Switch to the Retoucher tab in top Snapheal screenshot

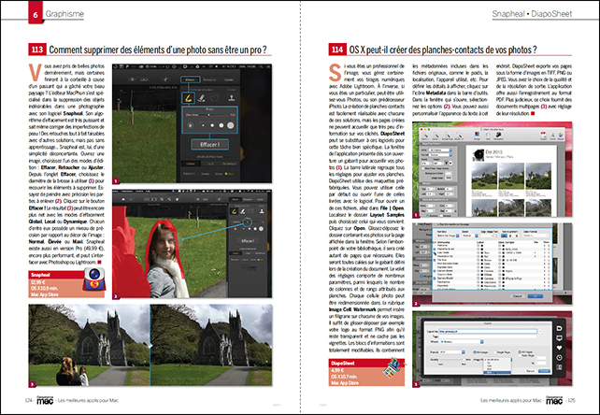[210, 79]
